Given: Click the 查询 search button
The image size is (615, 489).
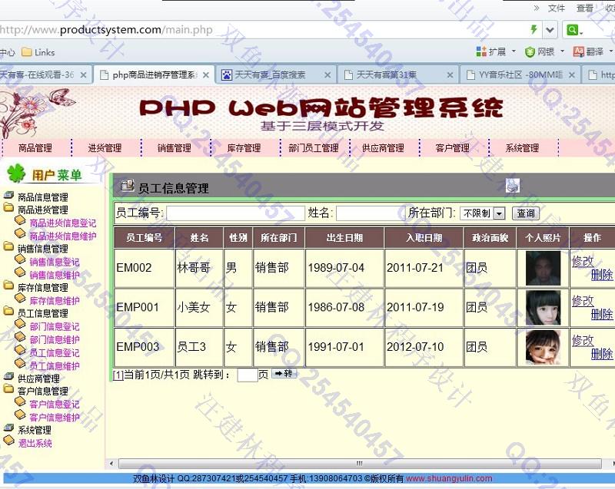Looking at the screenshot, I should (x=526, y=213).
